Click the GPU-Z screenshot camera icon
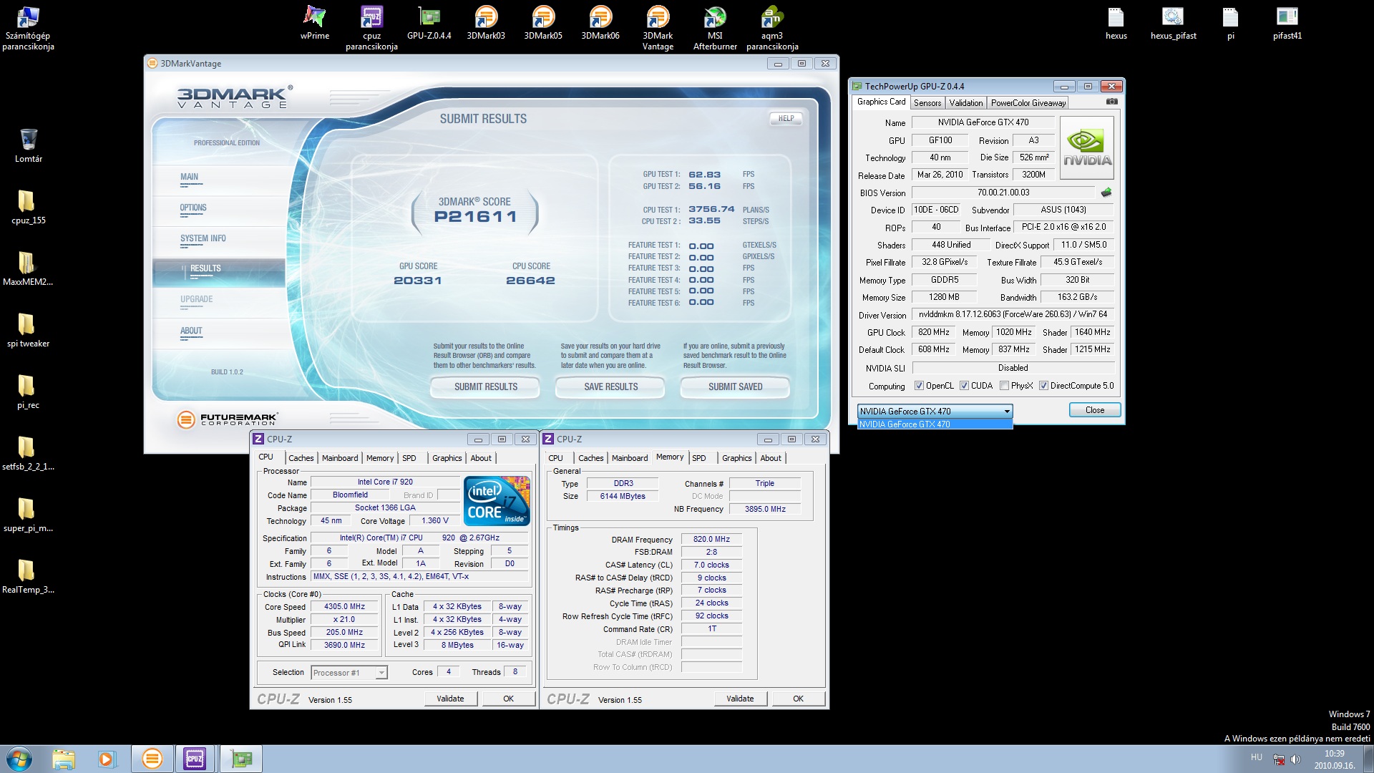 pyautogui.click(x=1111, y=102)
